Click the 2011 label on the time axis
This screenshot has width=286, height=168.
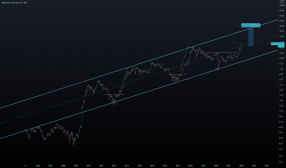click(x=101, y=166)
